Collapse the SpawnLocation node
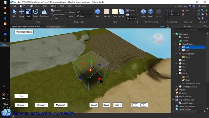This screenshot has width=209, height=118. tap(176, 54)
